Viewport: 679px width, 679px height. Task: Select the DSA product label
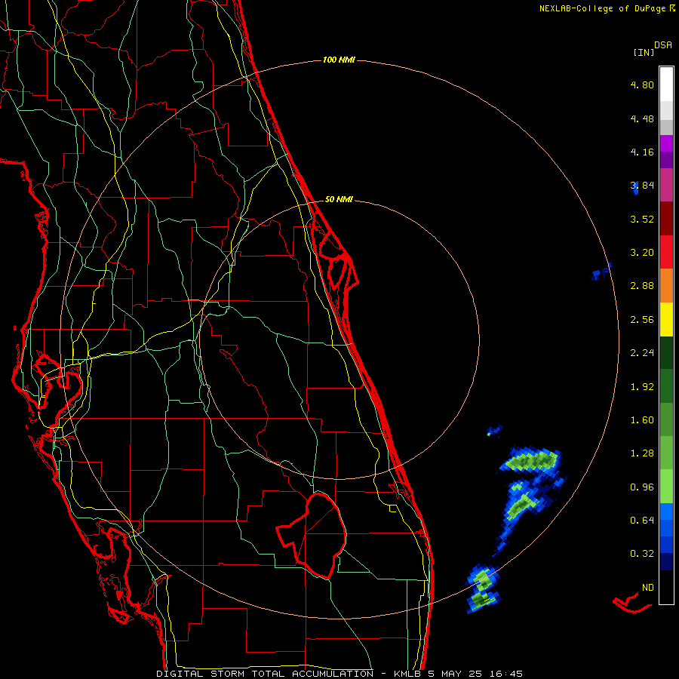(x=663, y=45)
